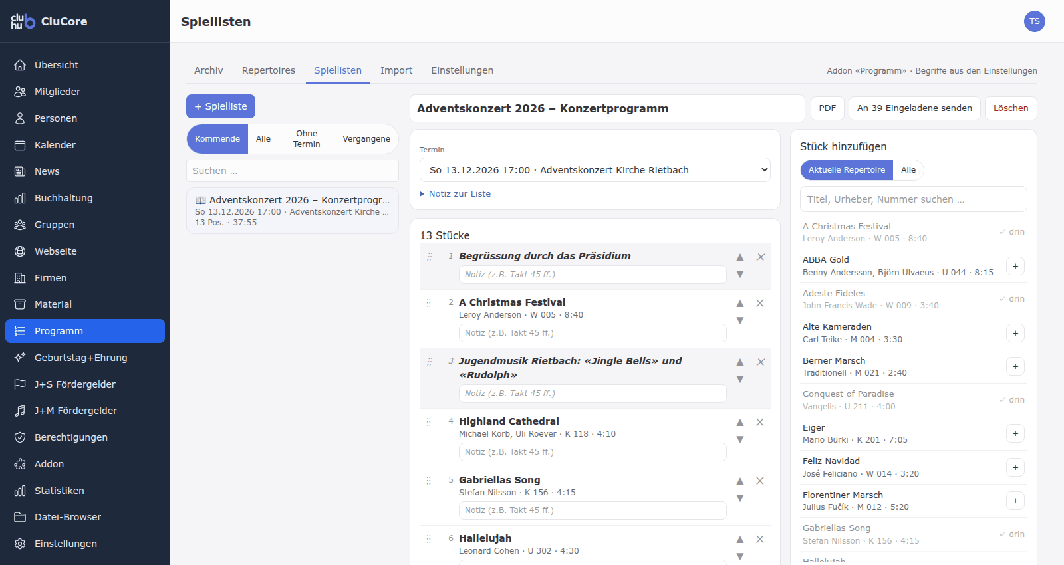Screen dimensions: 1064x565
Task: Open the Kalender sidebar icon
Action: pyautogui.click(x=20, y=145)
